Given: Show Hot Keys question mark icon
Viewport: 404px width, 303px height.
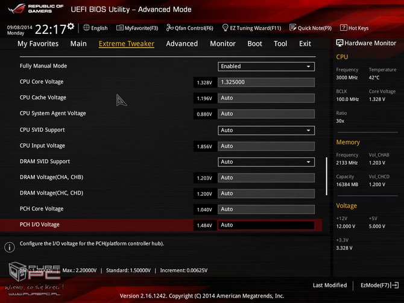Looking at the screenshot, I should click(x=344, y=28).
